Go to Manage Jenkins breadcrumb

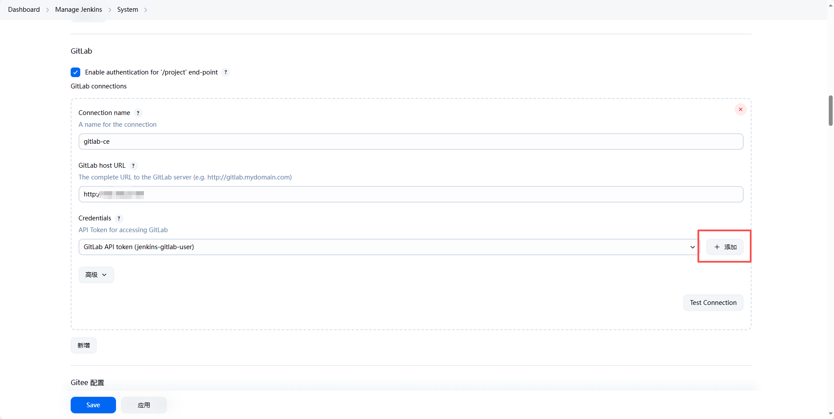coord(79,10)
